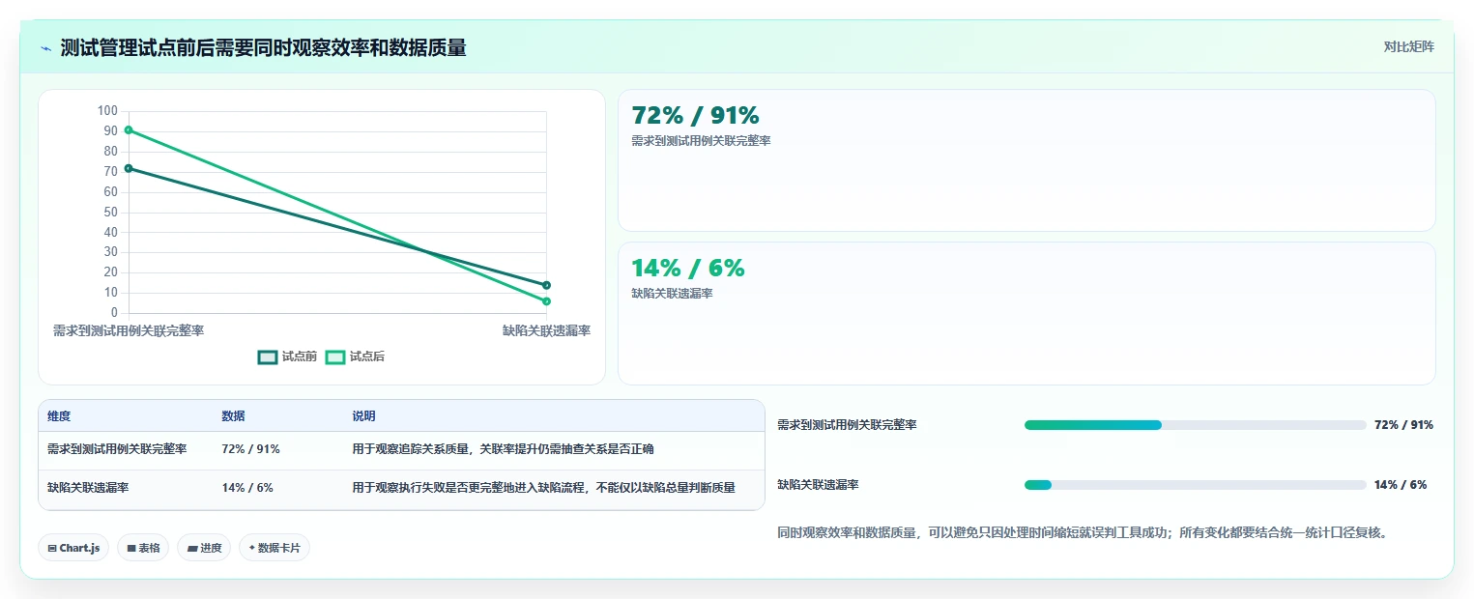Click the 试点前 data point at 72 on chart
1474x599 pixels.
129,168
